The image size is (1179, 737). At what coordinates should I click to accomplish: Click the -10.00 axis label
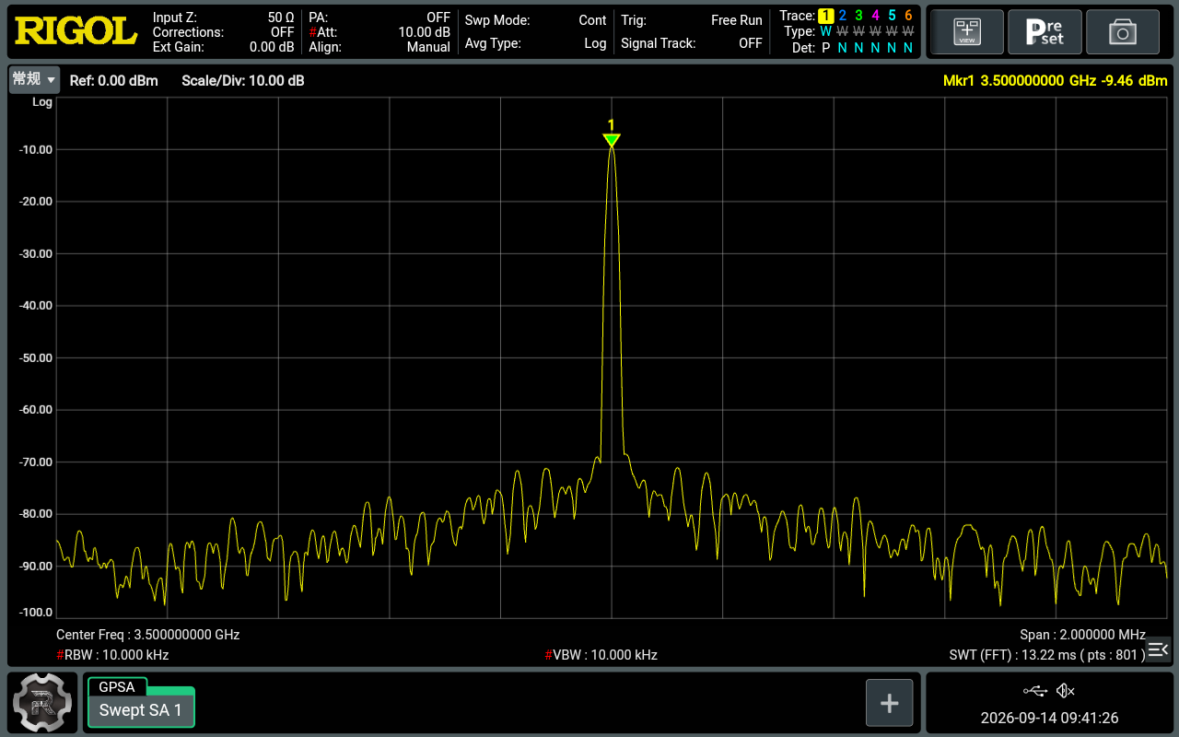[35, 149]
